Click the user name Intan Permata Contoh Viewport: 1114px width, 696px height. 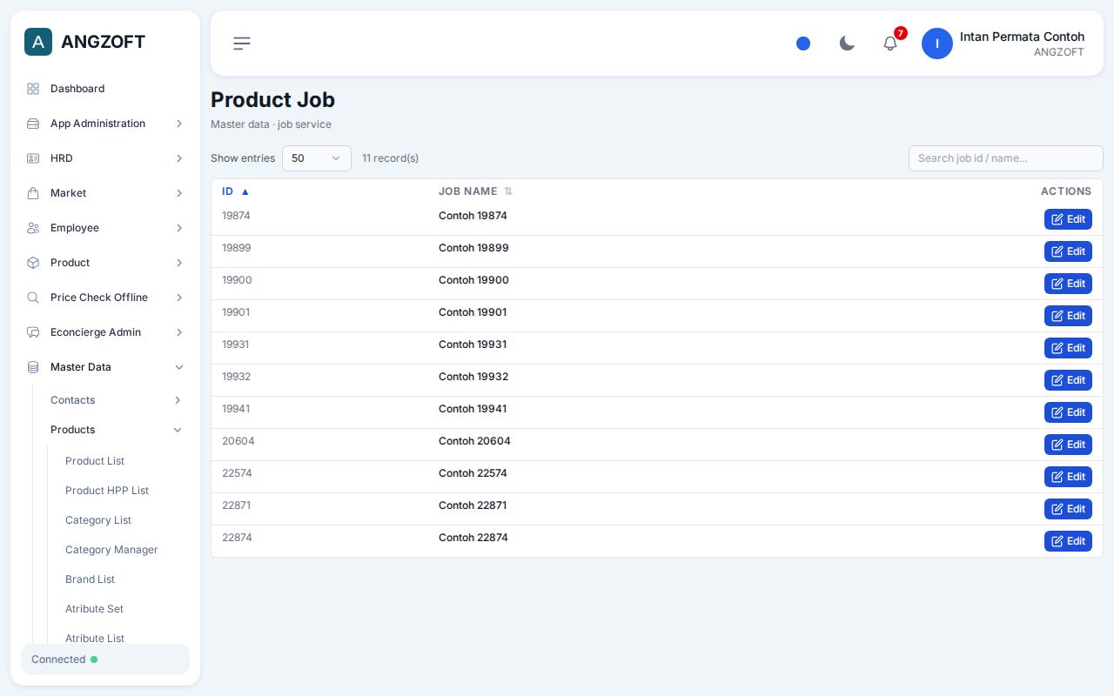click(1022, 37)
